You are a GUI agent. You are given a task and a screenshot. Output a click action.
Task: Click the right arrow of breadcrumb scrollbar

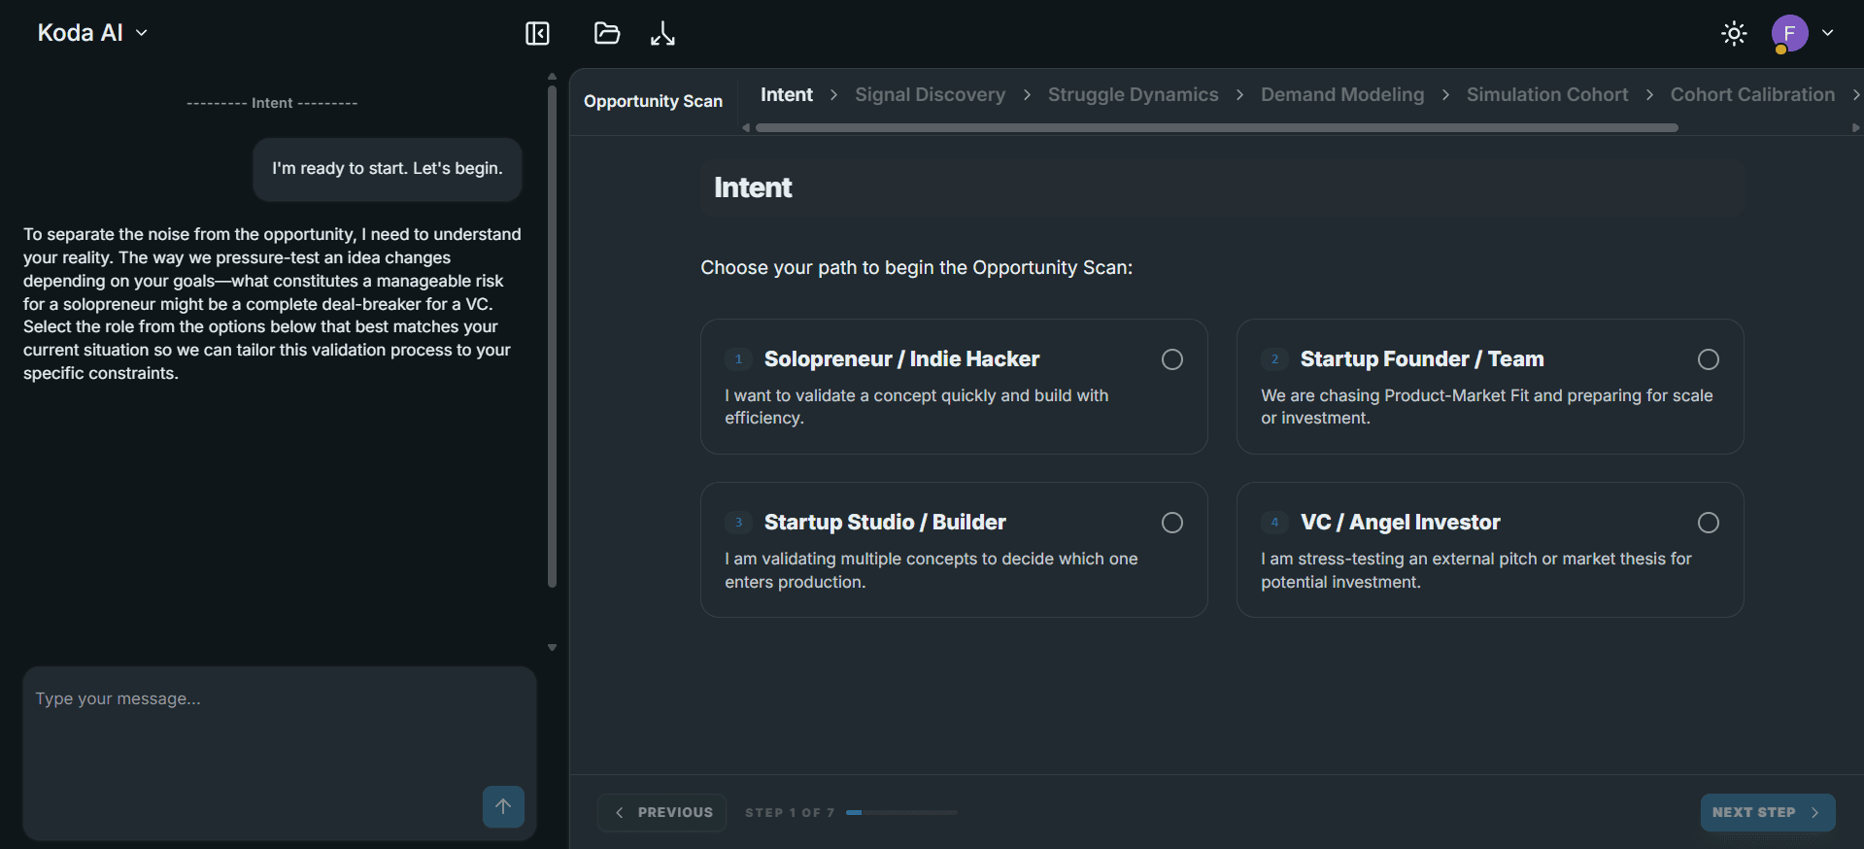coord(1855,127)
